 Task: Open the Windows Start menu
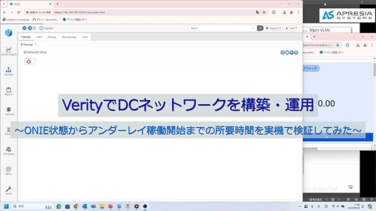[x=6, y=206]
